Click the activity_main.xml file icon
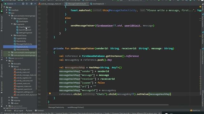204x114 pixels. pos(15,72)
